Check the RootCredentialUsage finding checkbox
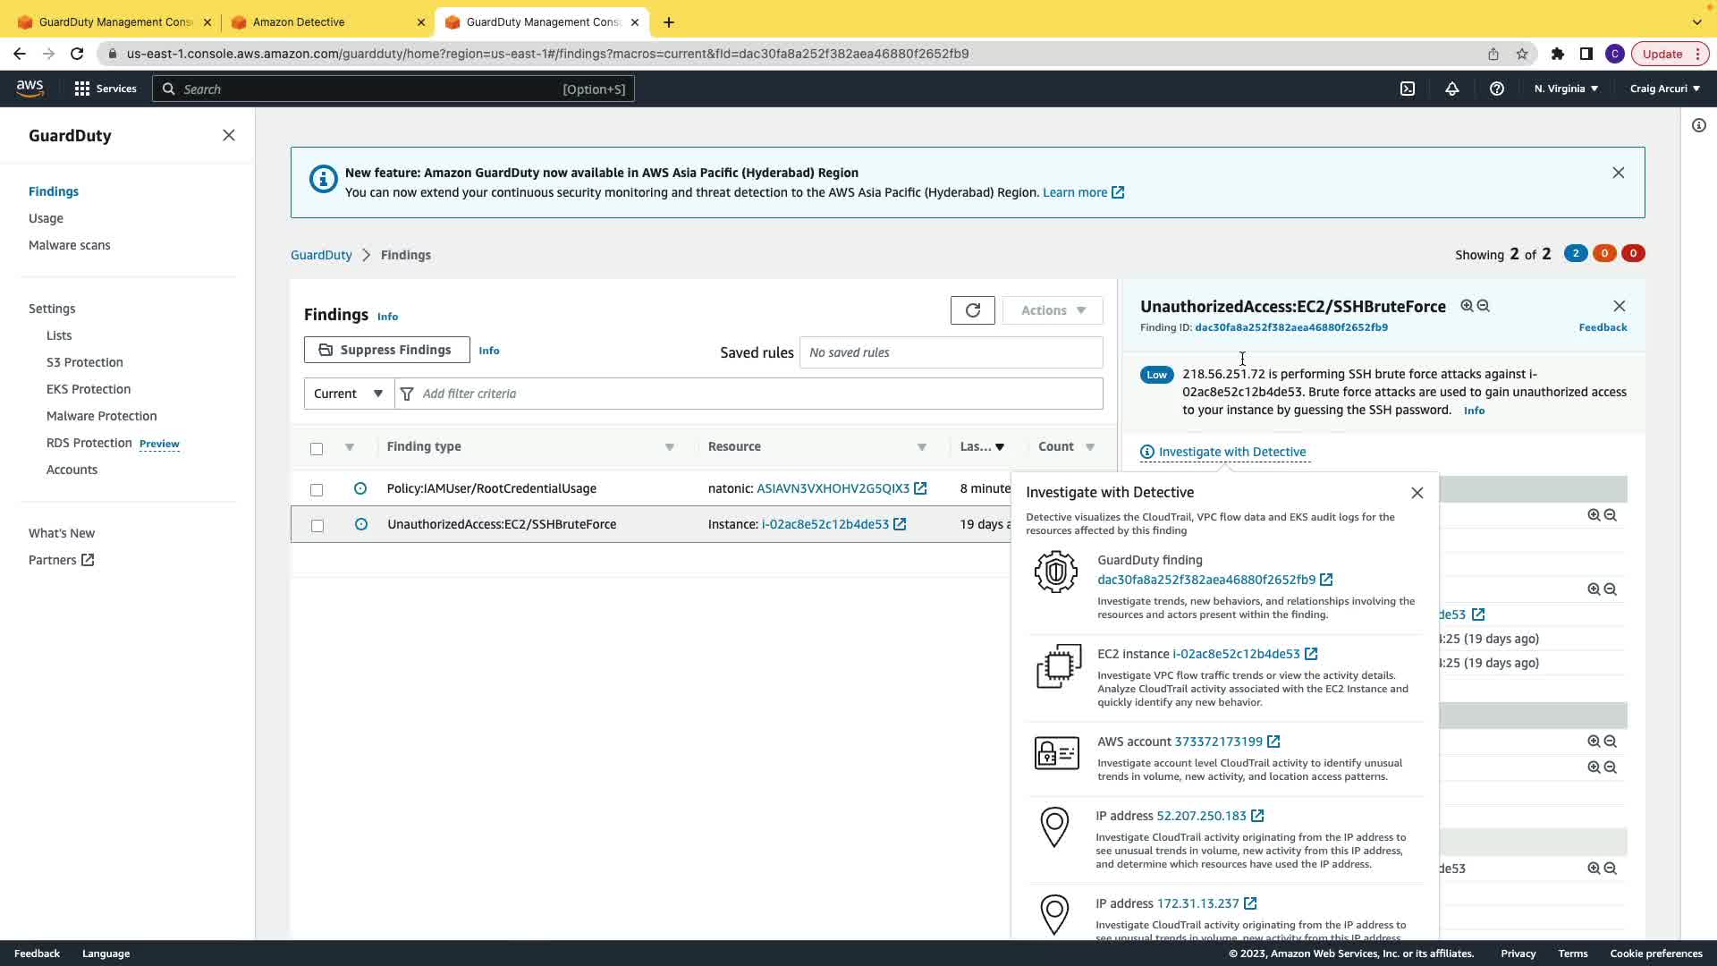 317,489
